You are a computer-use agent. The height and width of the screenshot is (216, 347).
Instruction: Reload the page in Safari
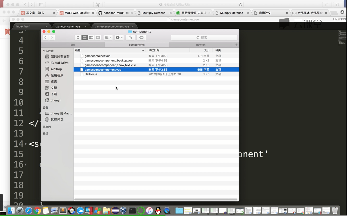click(x=240, y=5)
